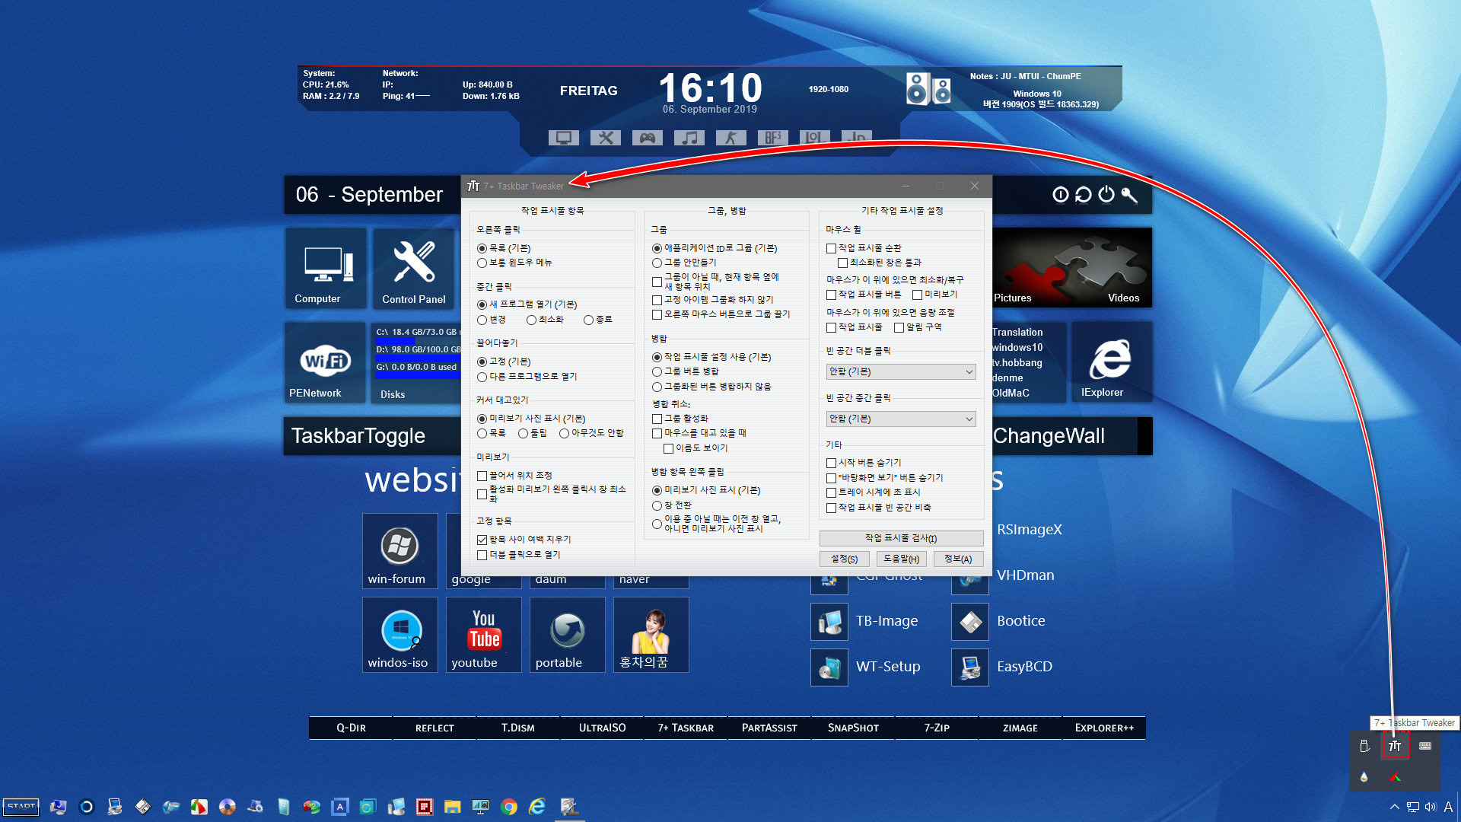Uncheck '항목 사이 여백 지우기' checkbox
Viewport: 1461px width, 822px height.
[x=482, y=540]
